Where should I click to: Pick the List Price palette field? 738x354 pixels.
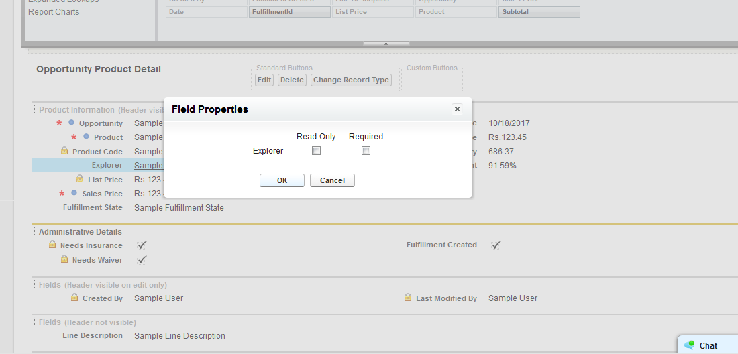click(373, 12)
